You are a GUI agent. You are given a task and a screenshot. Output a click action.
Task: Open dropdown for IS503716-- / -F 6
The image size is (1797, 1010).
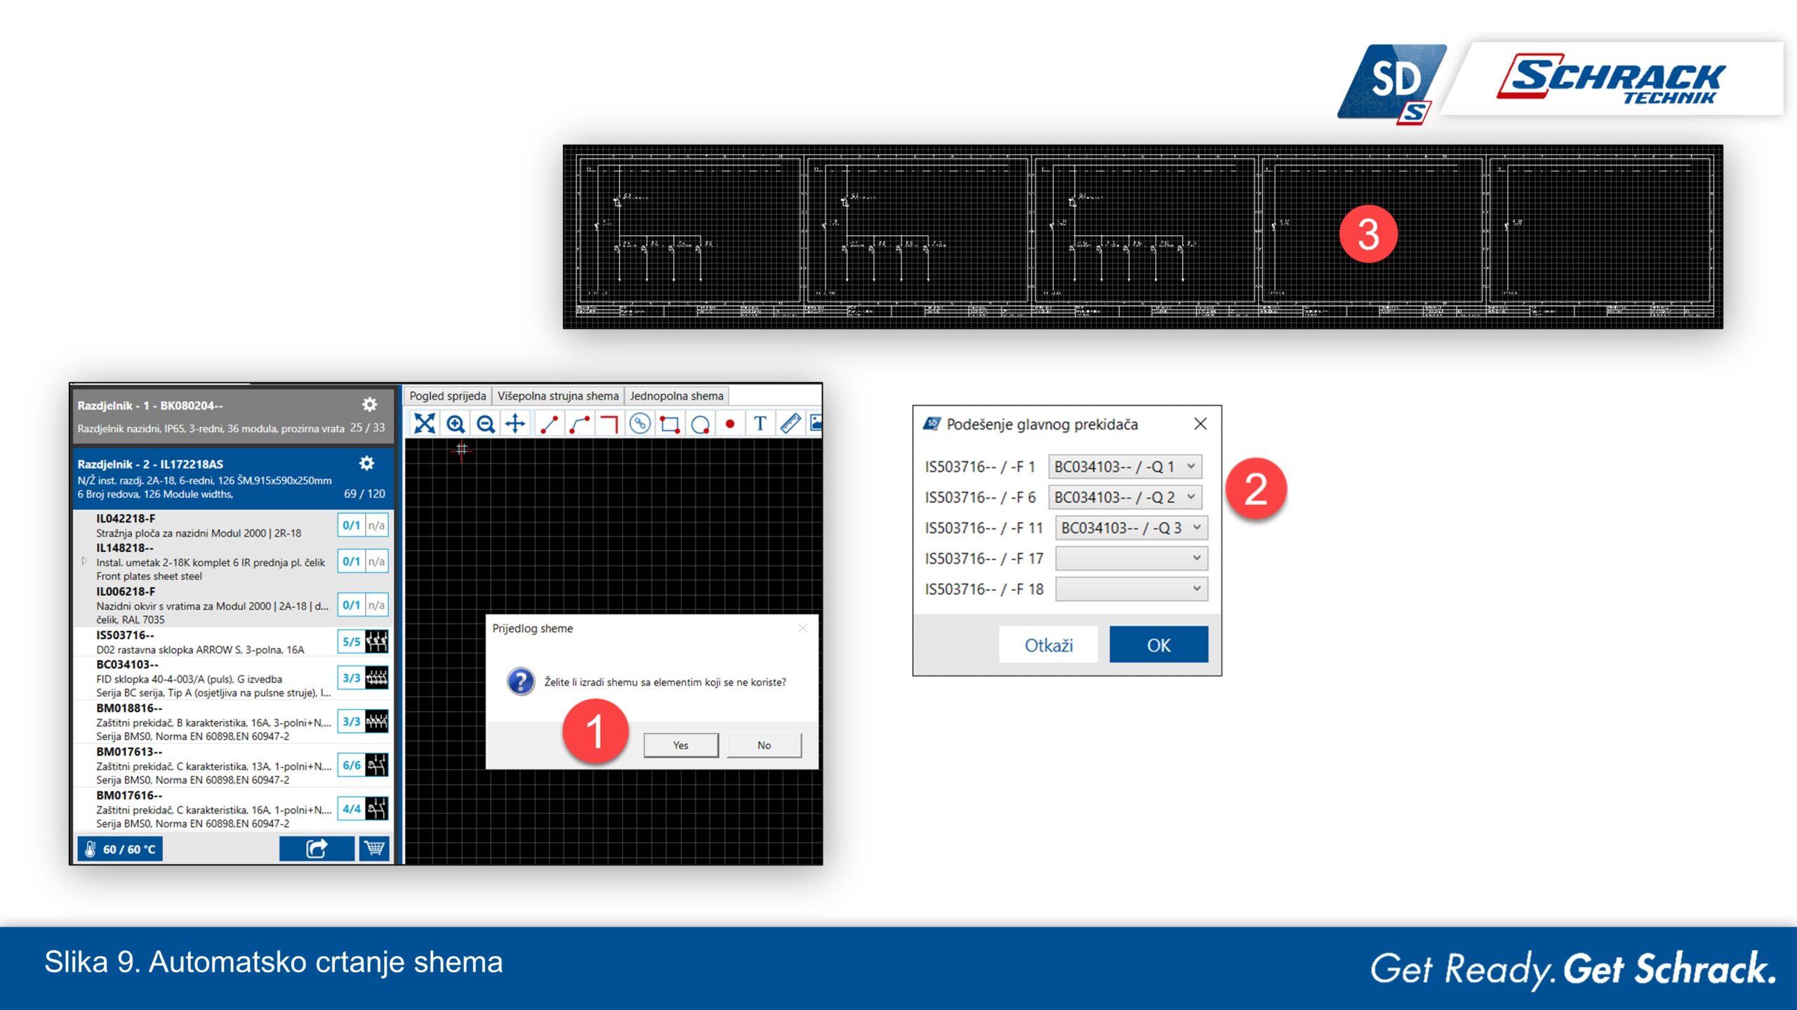click(x=1125, y=497)
